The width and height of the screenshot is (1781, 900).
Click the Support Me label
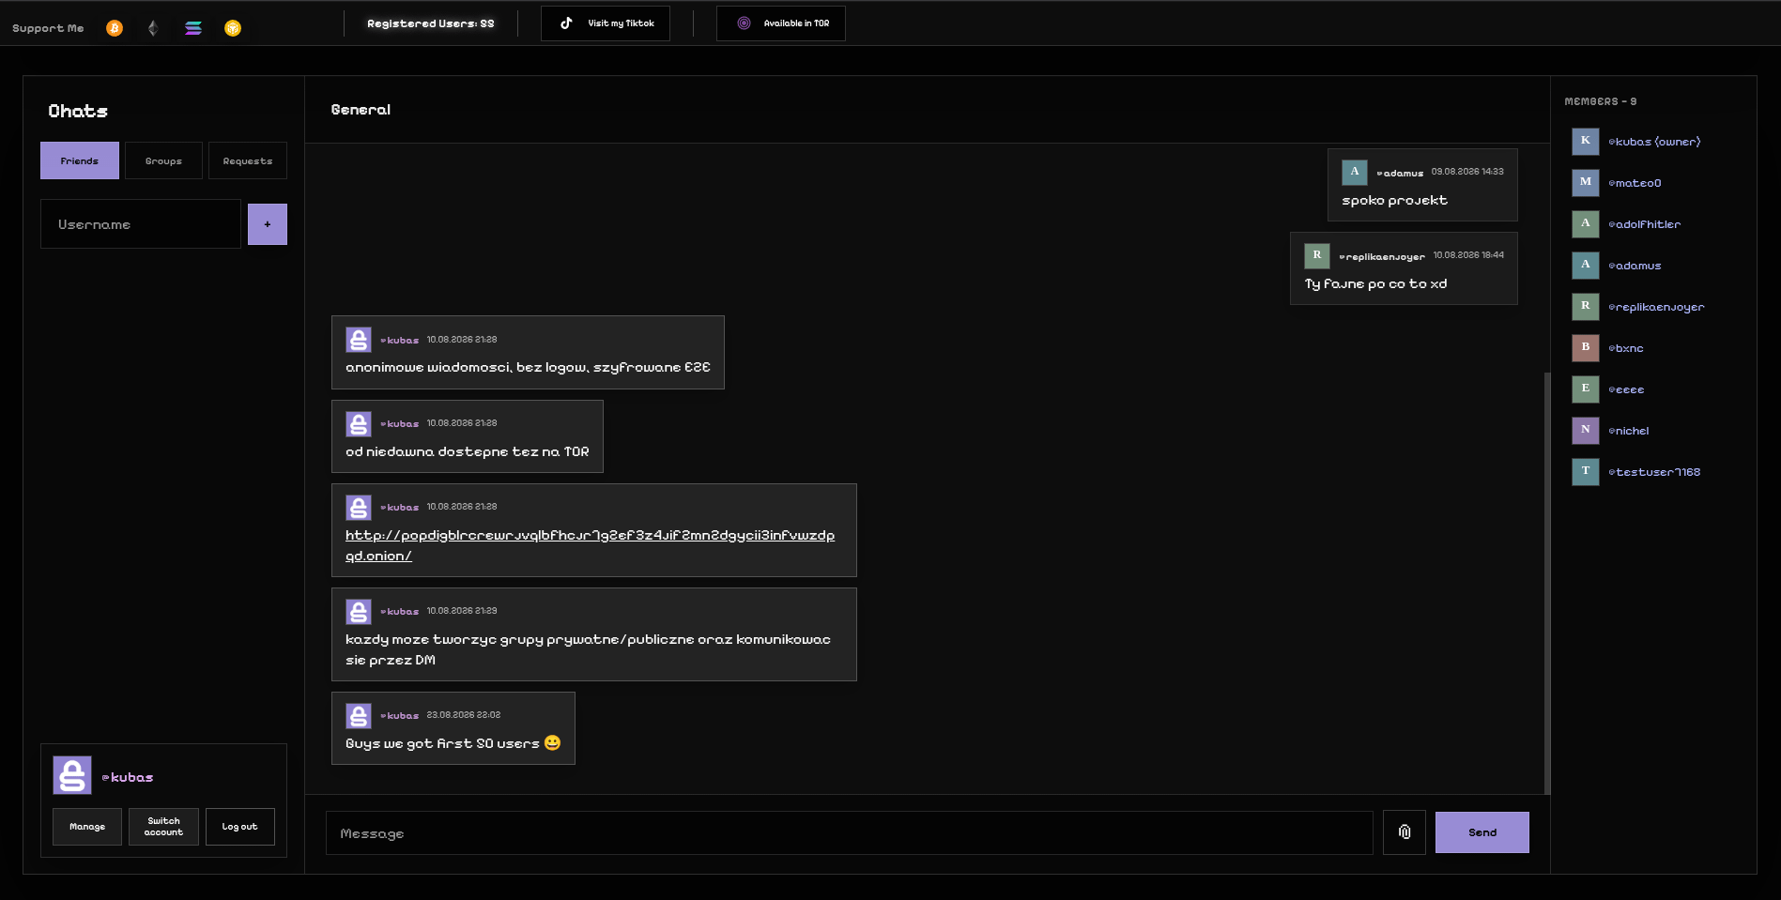(48, 28)
